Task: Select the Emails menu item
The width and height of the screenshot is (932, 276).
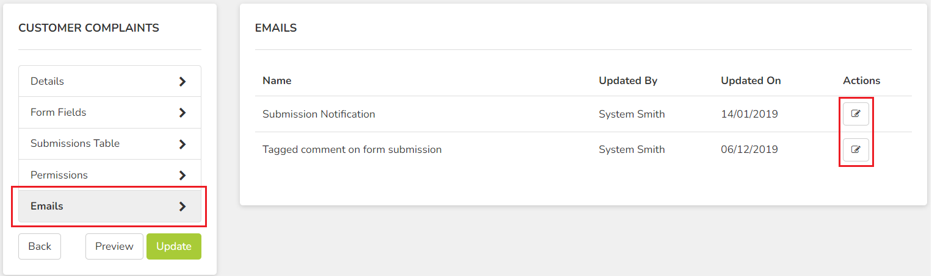Action: tap(110, 206)
